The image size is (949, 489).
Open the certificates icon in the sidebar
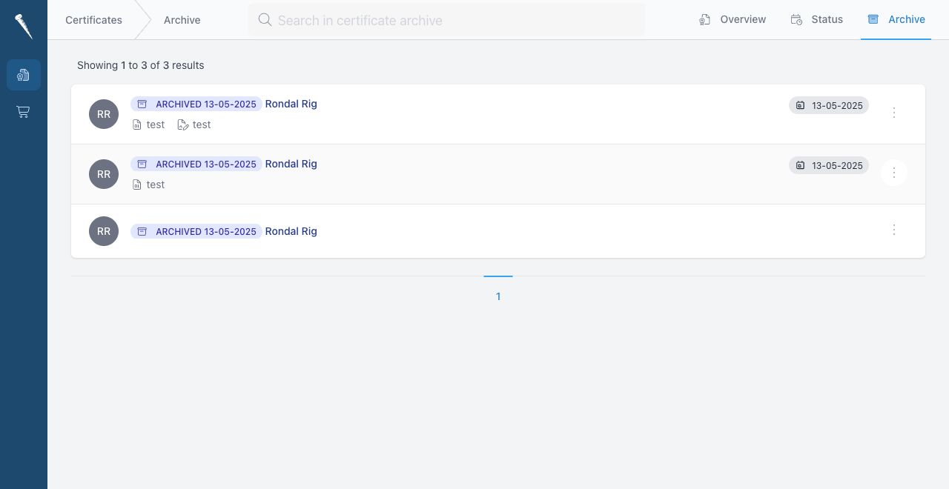(24, 75)
